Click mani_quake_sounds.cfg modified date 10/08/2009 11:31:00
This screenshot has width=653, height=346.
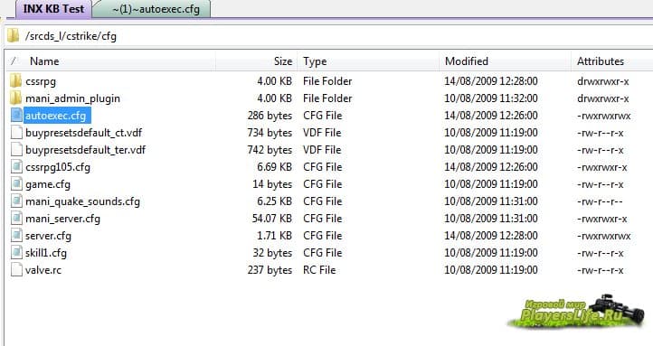tap(490, 201)
